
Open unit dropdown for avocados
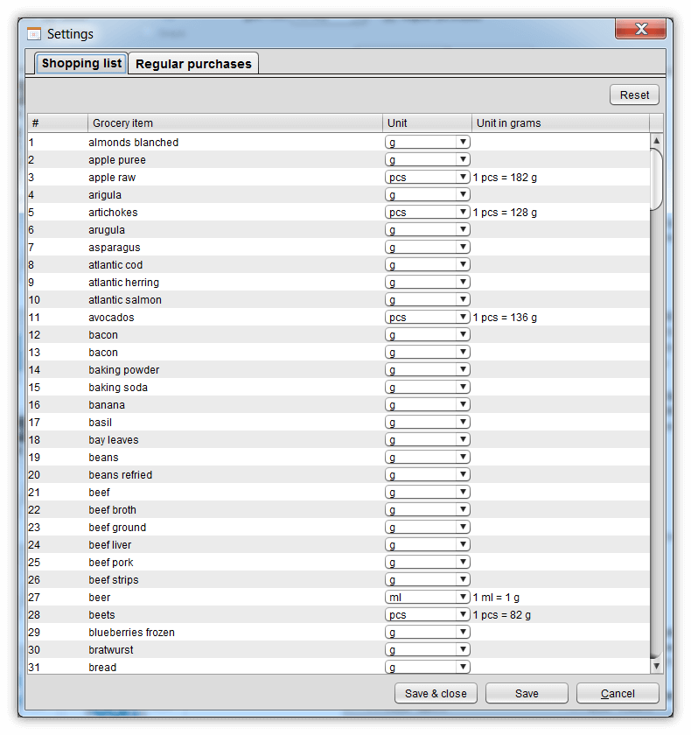[428, 318]
